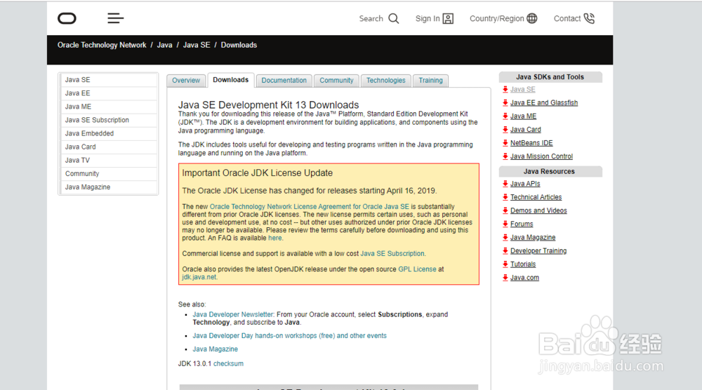The height and width of the screenshot is (390, 702).
Task: Click red arrow beside NetBeans IDE
Action: pos(505,143)
